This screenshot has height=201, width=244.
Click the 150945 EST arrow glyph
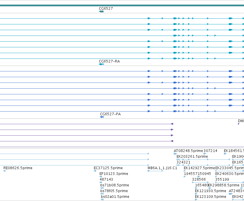point(199,177)
